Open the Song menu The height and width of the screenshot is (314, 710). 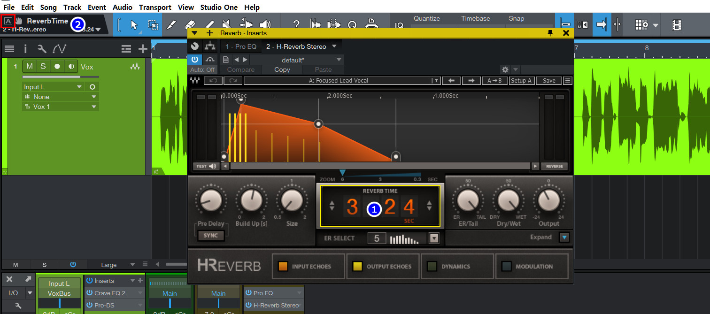[48, 8]
